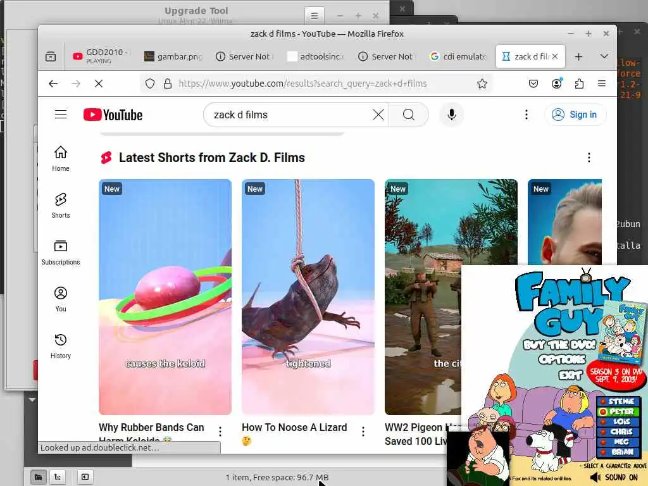Image resolution: width=648 pixels, height=486 pixels.
Task: Select Lois character in Family Guy ad
Action: click(618, 421)
